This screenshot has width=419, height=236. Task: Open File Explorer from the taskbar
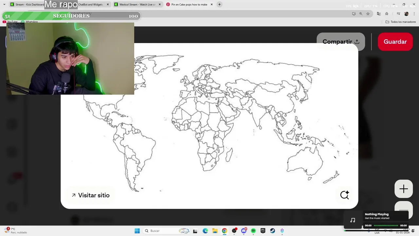tap(215, 231)
